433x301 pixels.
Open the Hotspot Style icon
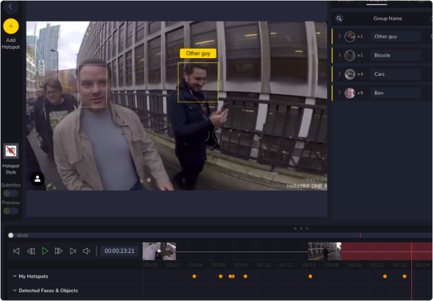pos(11,151)
